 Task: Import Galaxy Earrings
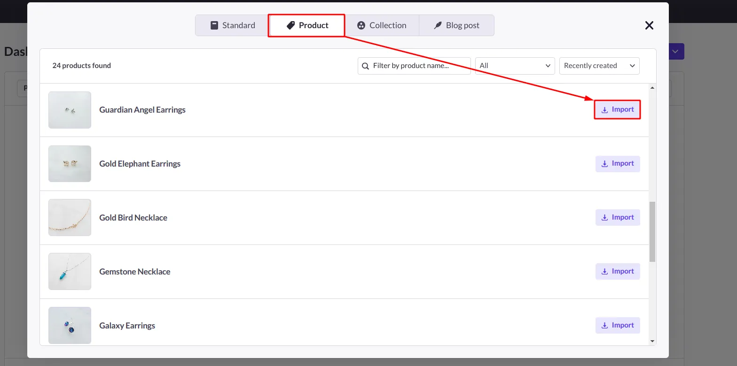click(618, 325)
